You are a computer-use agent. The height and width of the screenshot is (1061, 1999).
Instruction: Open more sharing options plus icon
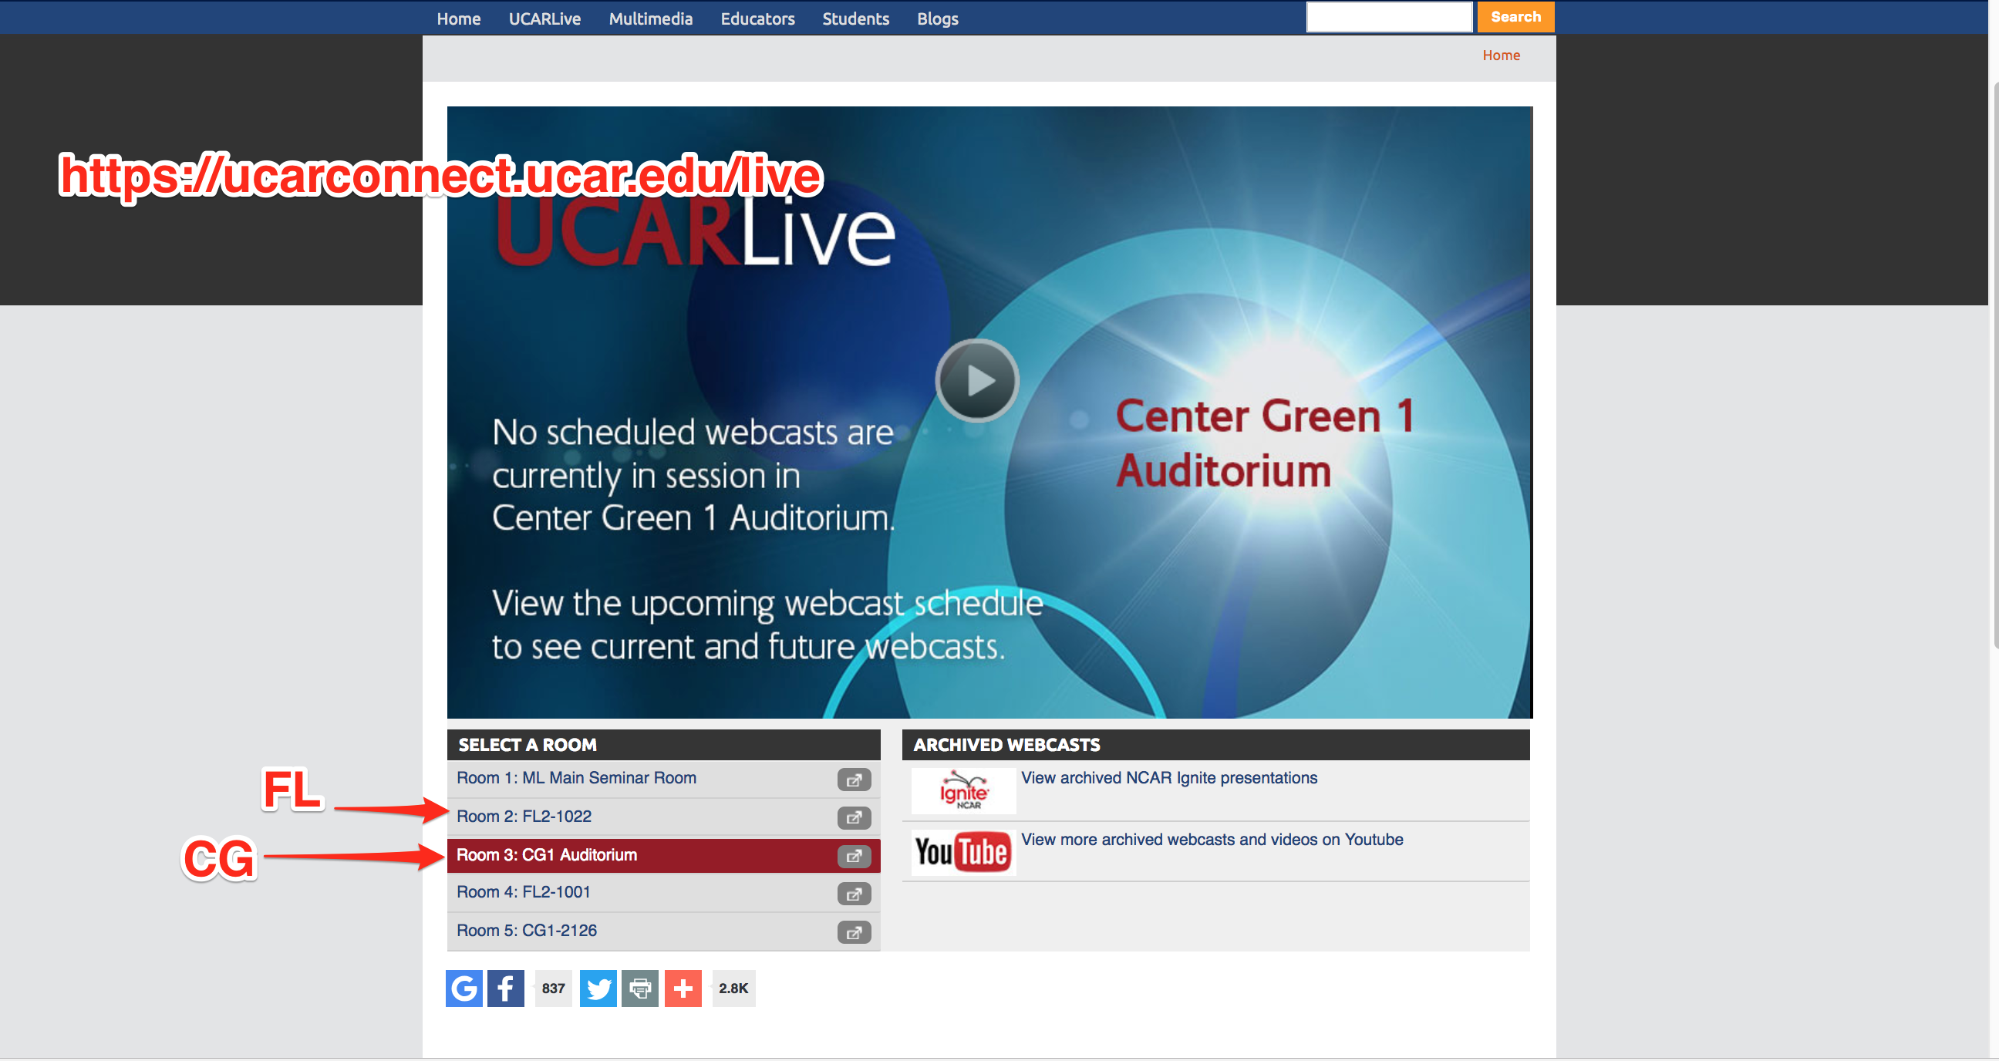point(683,988)
